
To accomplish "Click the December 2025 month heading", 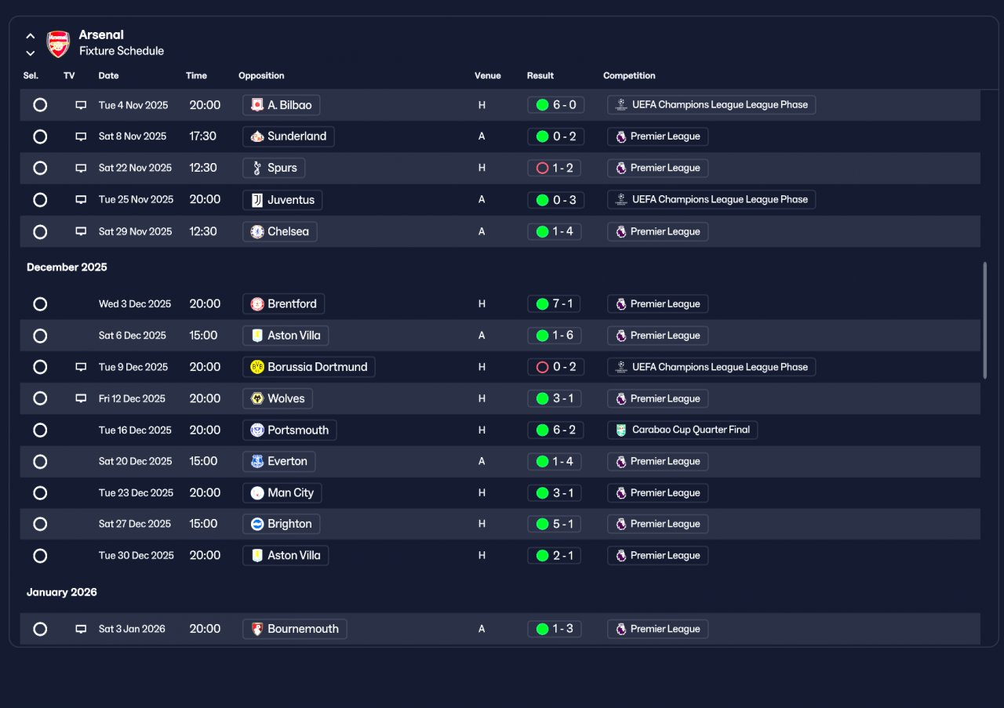I will click(x=67, y=267).
